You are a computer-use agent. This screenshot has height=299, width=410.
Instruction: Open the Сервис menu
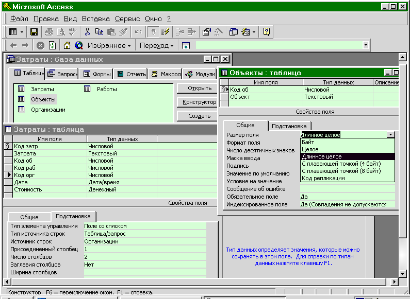127,19
